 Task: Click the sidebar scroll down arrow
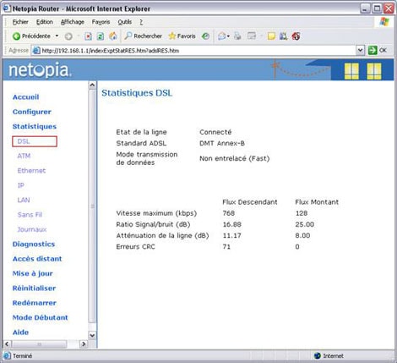coord(92,335)
